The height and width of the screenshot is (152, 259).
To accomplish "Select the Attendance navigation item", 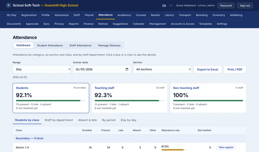I will click(106, 15).
